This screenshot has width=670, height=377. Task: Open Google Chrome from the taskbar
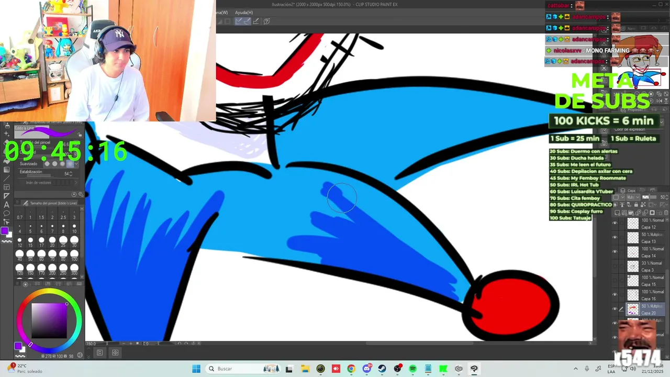pyautogui.click(x=351, y=369)
